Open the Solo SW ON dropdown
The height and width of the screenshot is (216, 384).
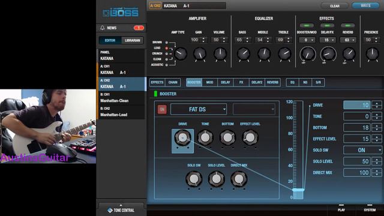pos(362,150)
